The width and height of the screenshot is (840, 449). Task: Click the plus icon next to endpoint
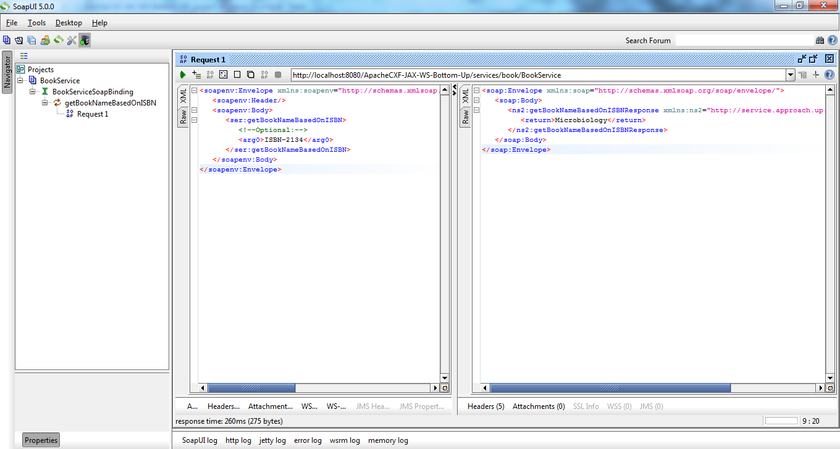(x=816, y=75)
